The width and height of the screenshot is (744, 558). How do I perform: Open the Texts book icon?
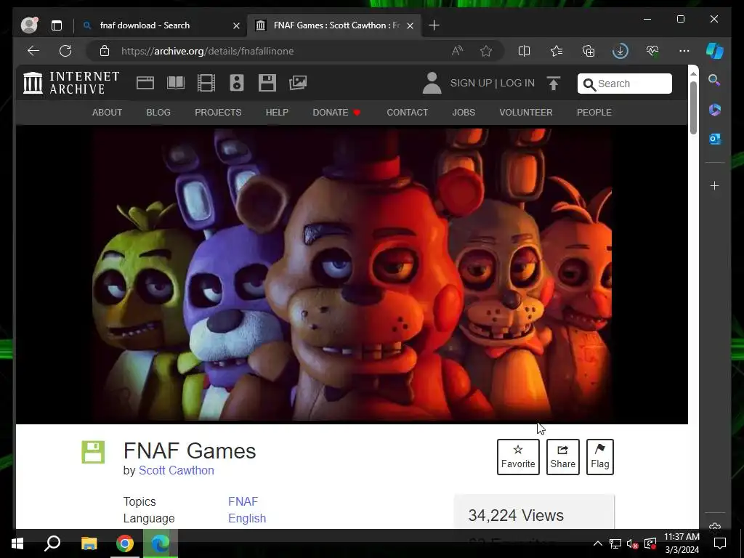(176, 83)
